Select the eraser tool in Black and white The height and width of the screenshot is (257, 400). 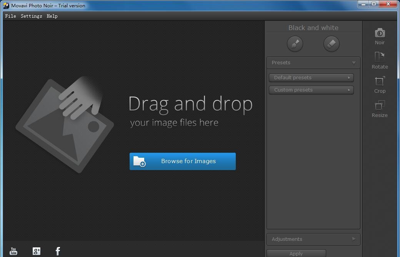pyautogui.click(x=332, y=43)
